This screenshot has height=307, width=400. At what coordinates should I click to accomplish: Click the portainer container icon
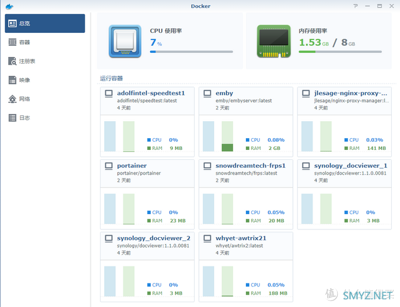coord(109,166)
